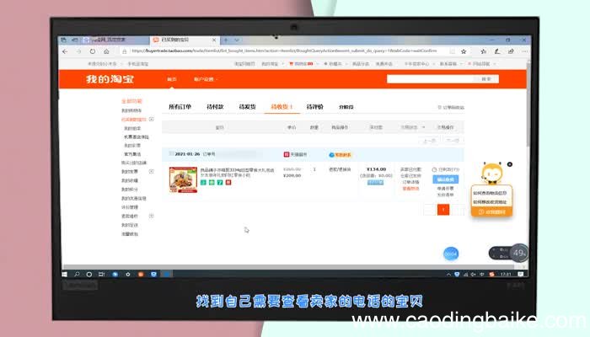This screenshot has height=337, width=590.
Task: Open the 订单回收站 recycle bin link
Action: (451, 108)
